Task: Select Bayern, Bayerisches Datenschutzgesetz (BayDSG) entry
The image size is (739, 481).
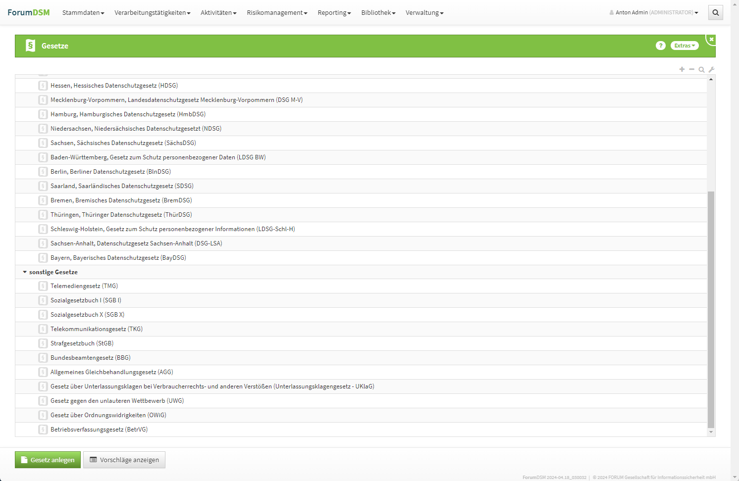Action: (118, 258)
